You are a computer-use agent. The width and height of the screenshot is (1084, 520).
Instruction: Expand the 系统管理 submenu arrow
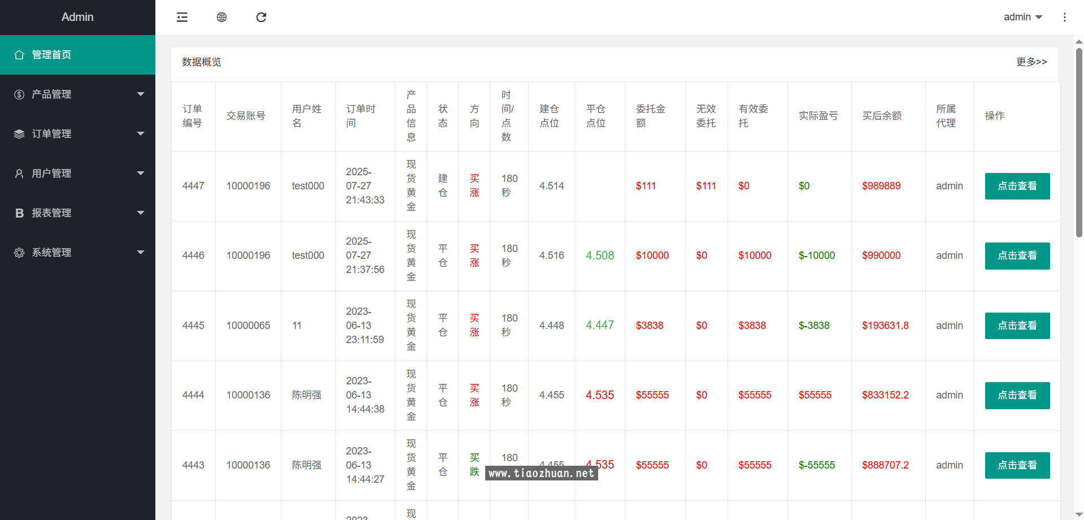[x=141, y=253]
